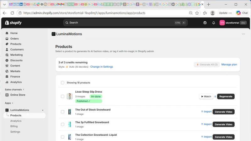Open the LuminaMotions Settings subpage
Screen dimensions: 251x141
coord(15,132)
